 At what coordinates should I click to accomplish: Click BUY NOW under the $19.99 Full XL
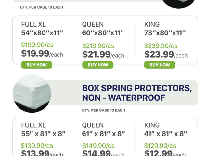pos(36,65)
